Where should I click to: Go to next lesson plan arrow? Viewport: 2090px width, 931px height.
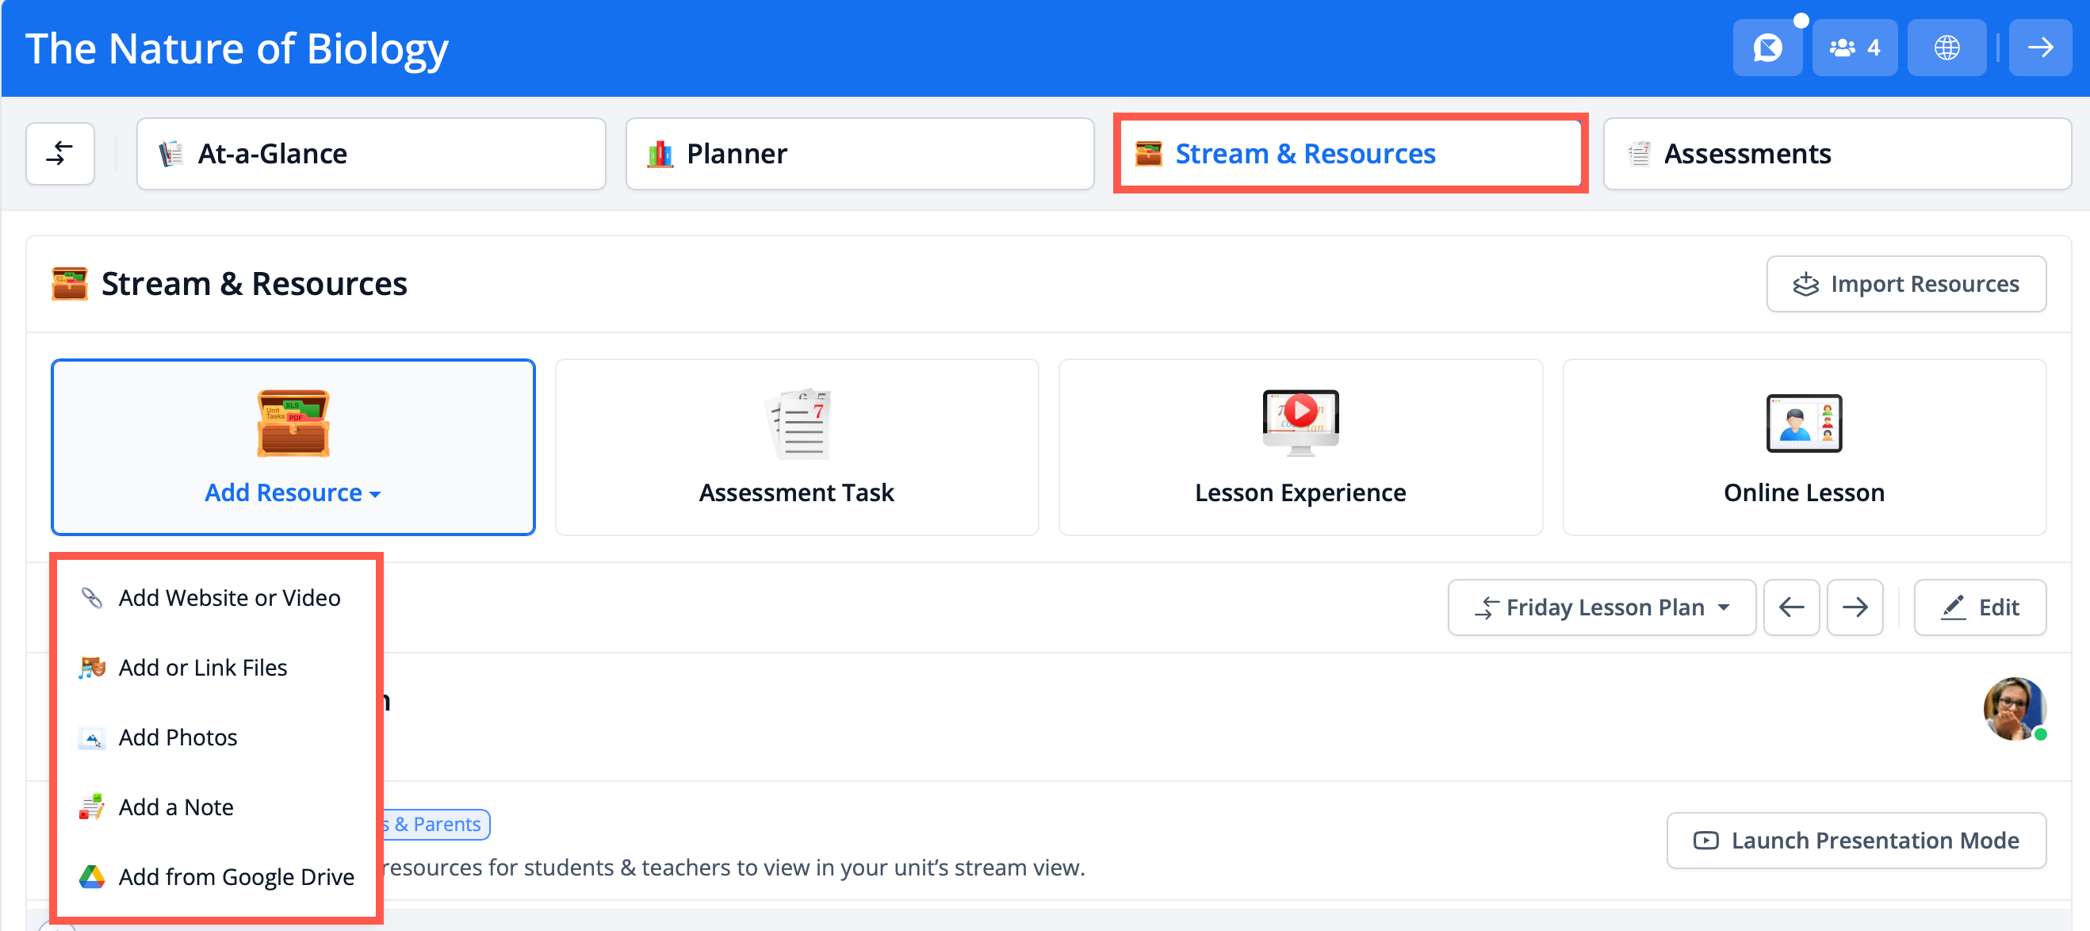(x=1854, y=607)
